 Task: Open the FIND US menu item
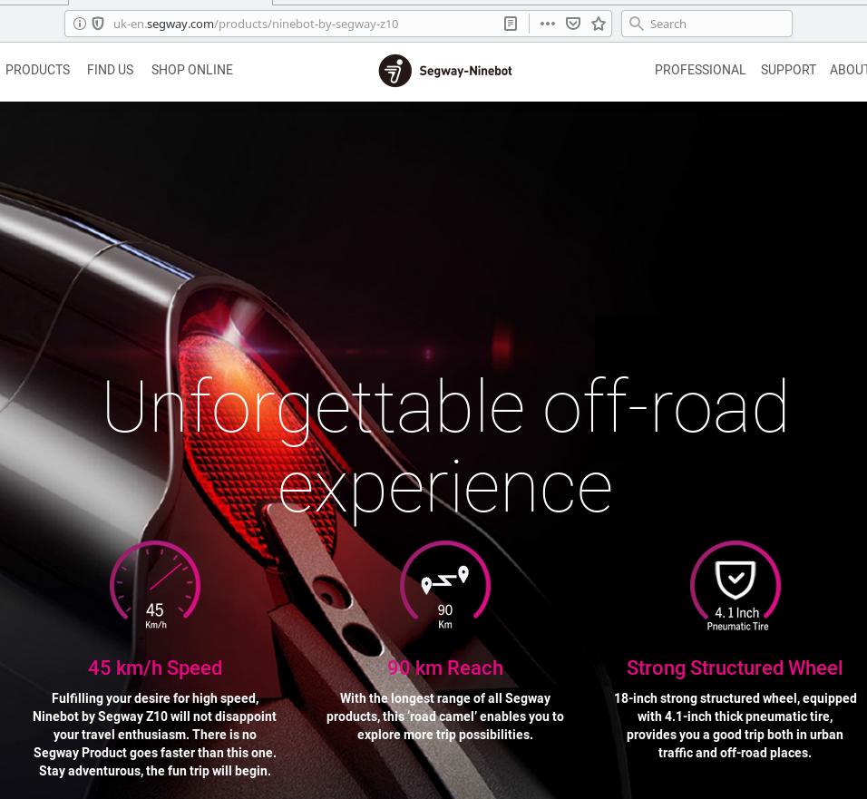tap(110, 70)
